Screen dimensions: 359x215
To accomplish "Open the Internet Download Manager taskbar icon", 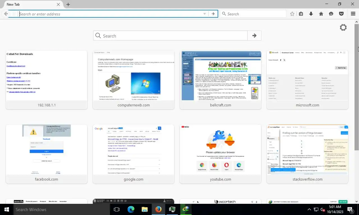I will point(186,209).
